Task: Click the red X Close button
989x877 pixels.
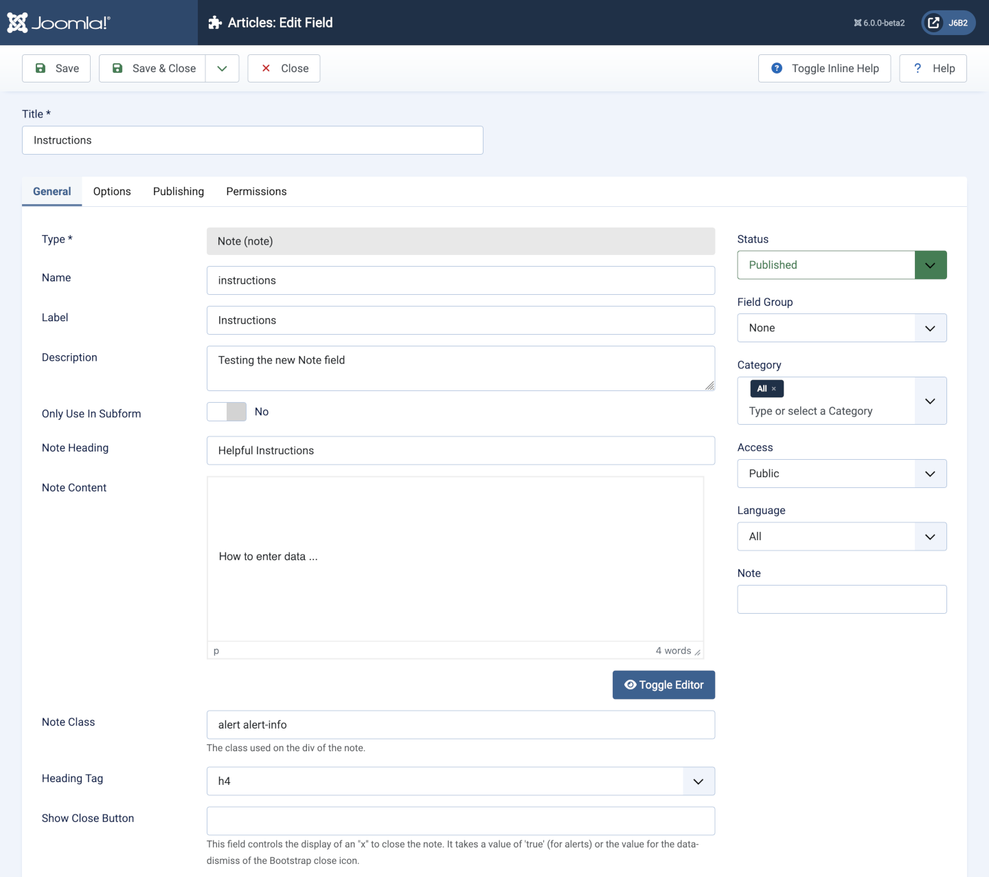Action: [284, 68]
